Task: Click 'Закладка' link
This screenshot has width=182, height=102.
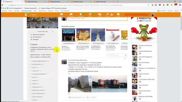Action: point(35,39)
